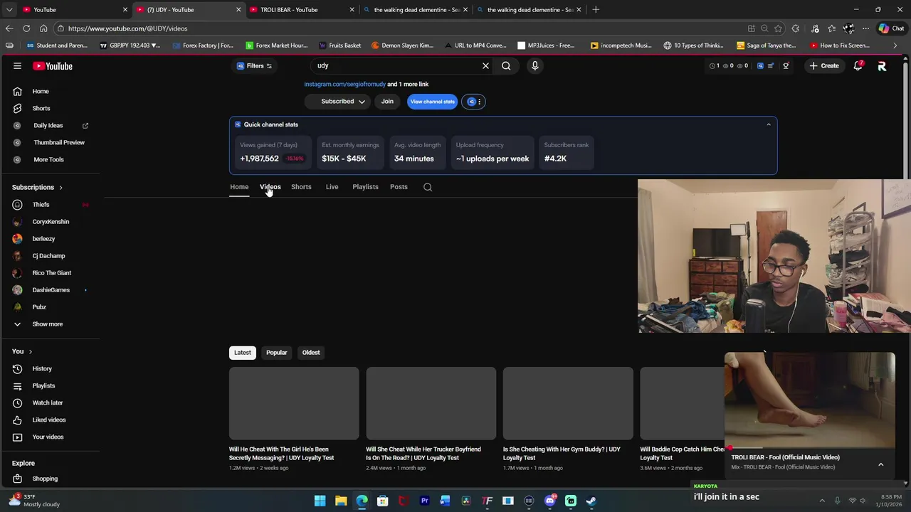Click the magnifier search button
The width and height of the screenshot is (911, 512).
tap(506, 65)
